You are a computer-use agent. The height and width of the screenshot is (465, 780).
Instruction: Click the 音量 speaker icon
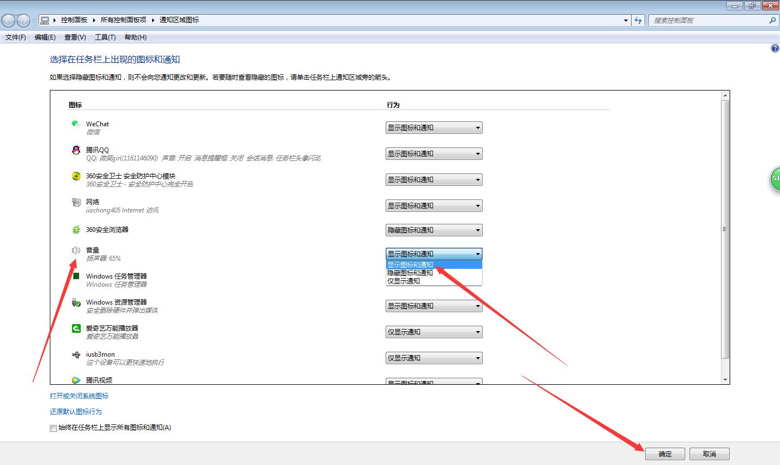[76, 250]
